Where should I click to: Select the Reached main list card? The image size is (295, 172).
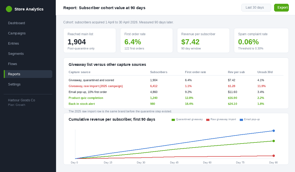[x=90, y=40]
